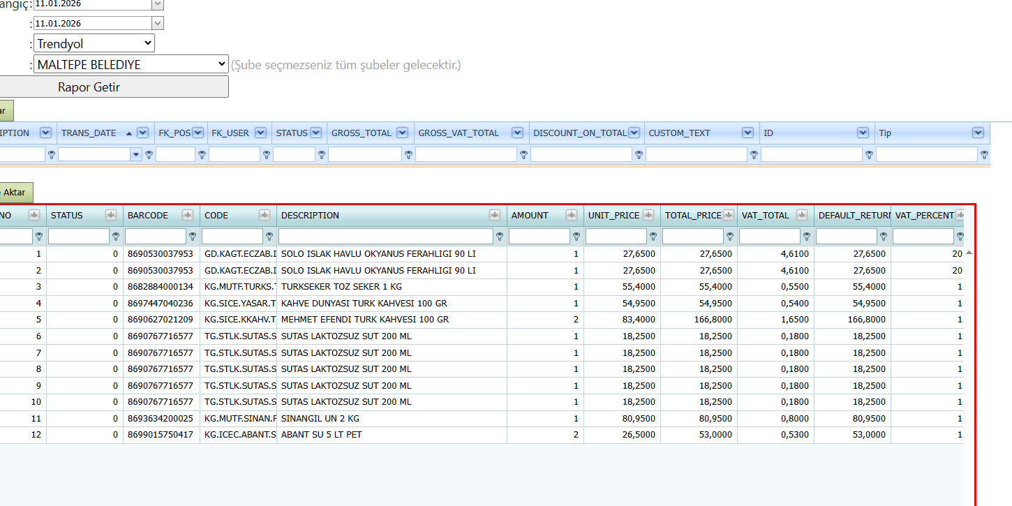Select row ABANT SU 5 LT PET
This screenshot has height=506, width=1012.
pos(482,435)
